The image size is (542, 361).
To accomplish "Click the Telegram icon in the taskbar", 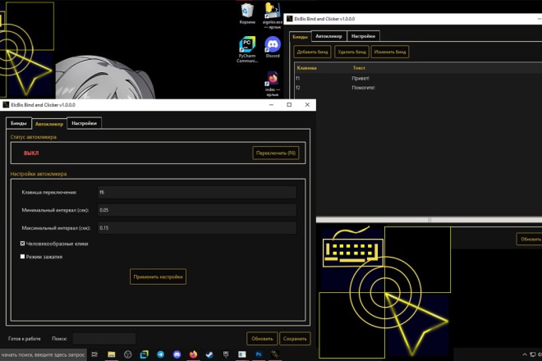I will [160, 354].
